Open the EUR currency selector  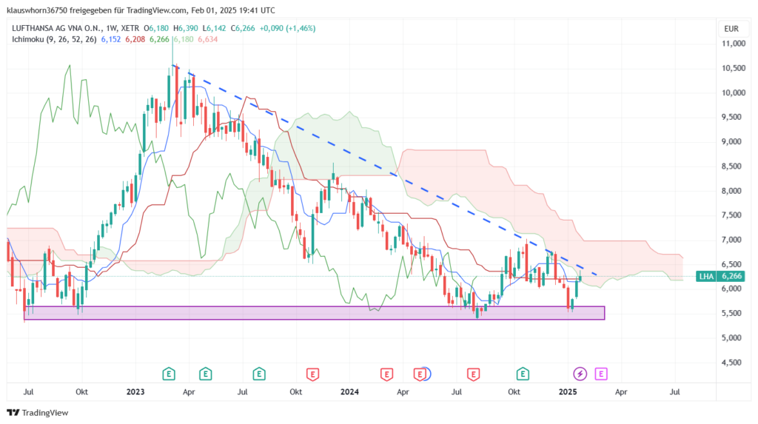731,29
